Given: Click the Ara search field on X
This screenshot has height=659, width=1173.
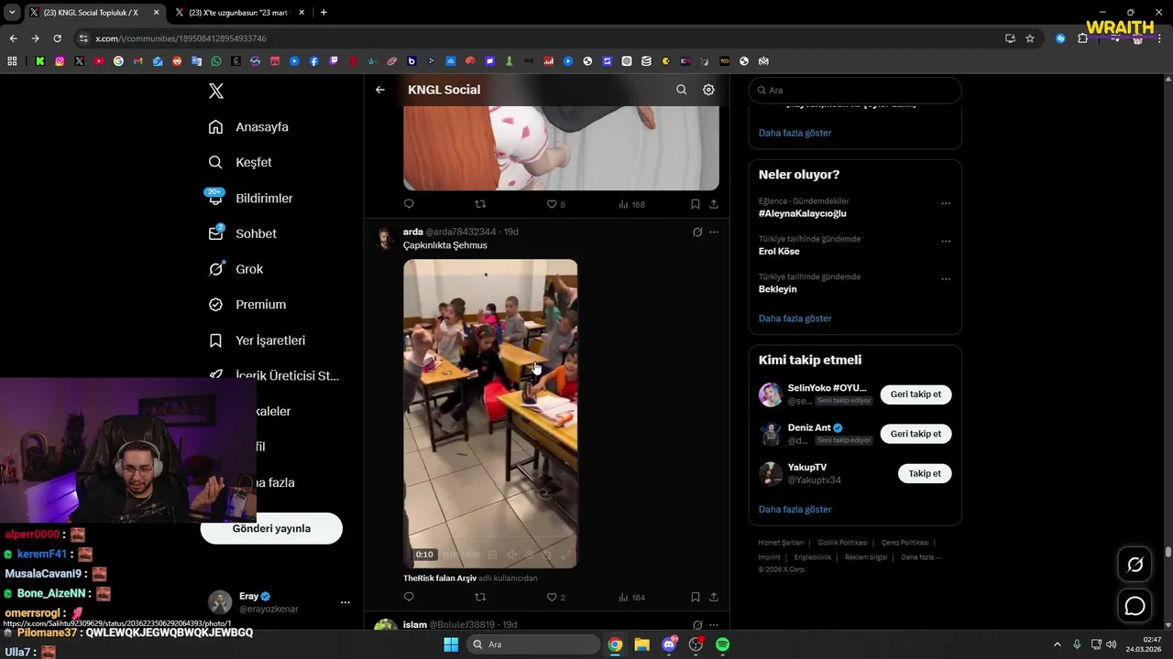Looking at the screenshot, I should (x=855, y=90).
